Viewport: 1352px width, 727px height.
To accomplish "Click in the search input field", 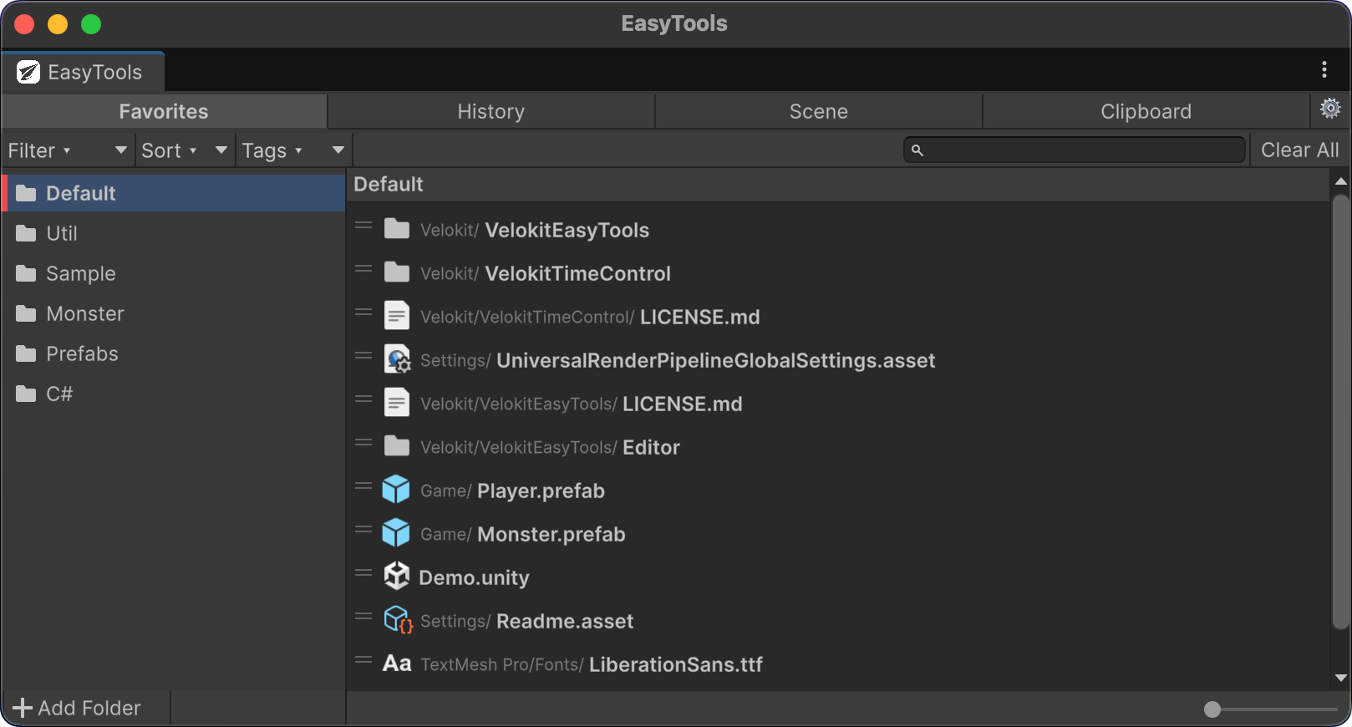I will 1075,150.
